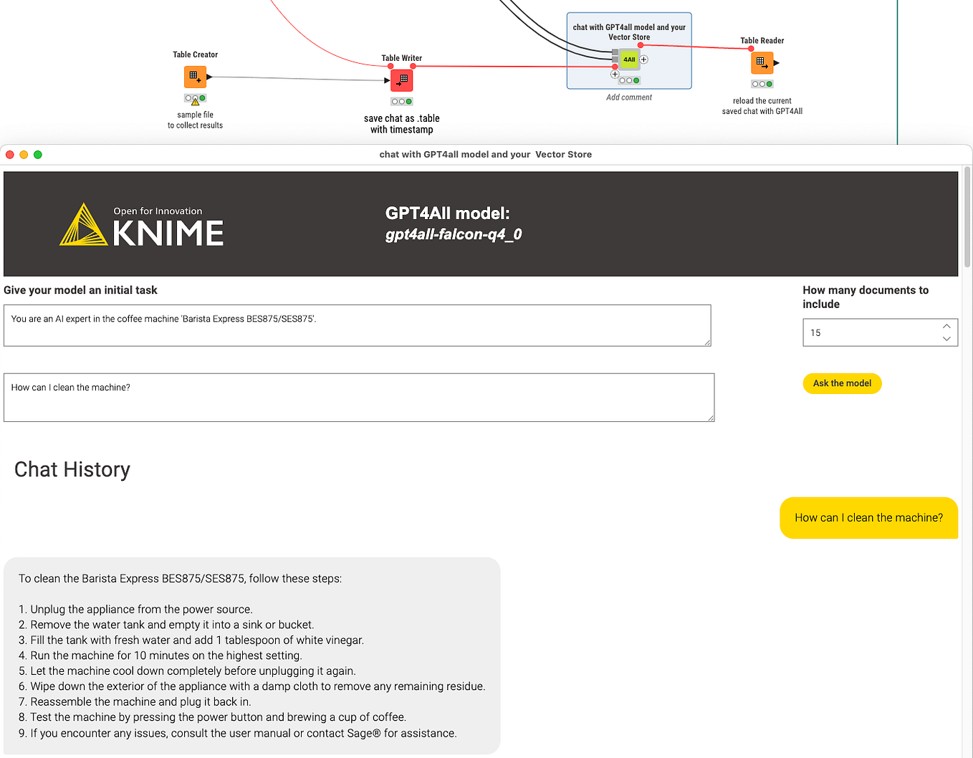
Task: Select the red Table Writer node icon
Action: 401,80
